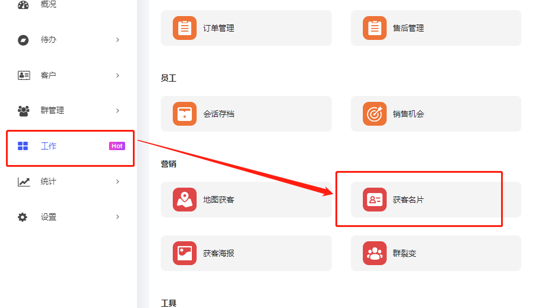Click the 营销 section heading
The height and width of the screenshot is (308, 538).
(169, 164)
